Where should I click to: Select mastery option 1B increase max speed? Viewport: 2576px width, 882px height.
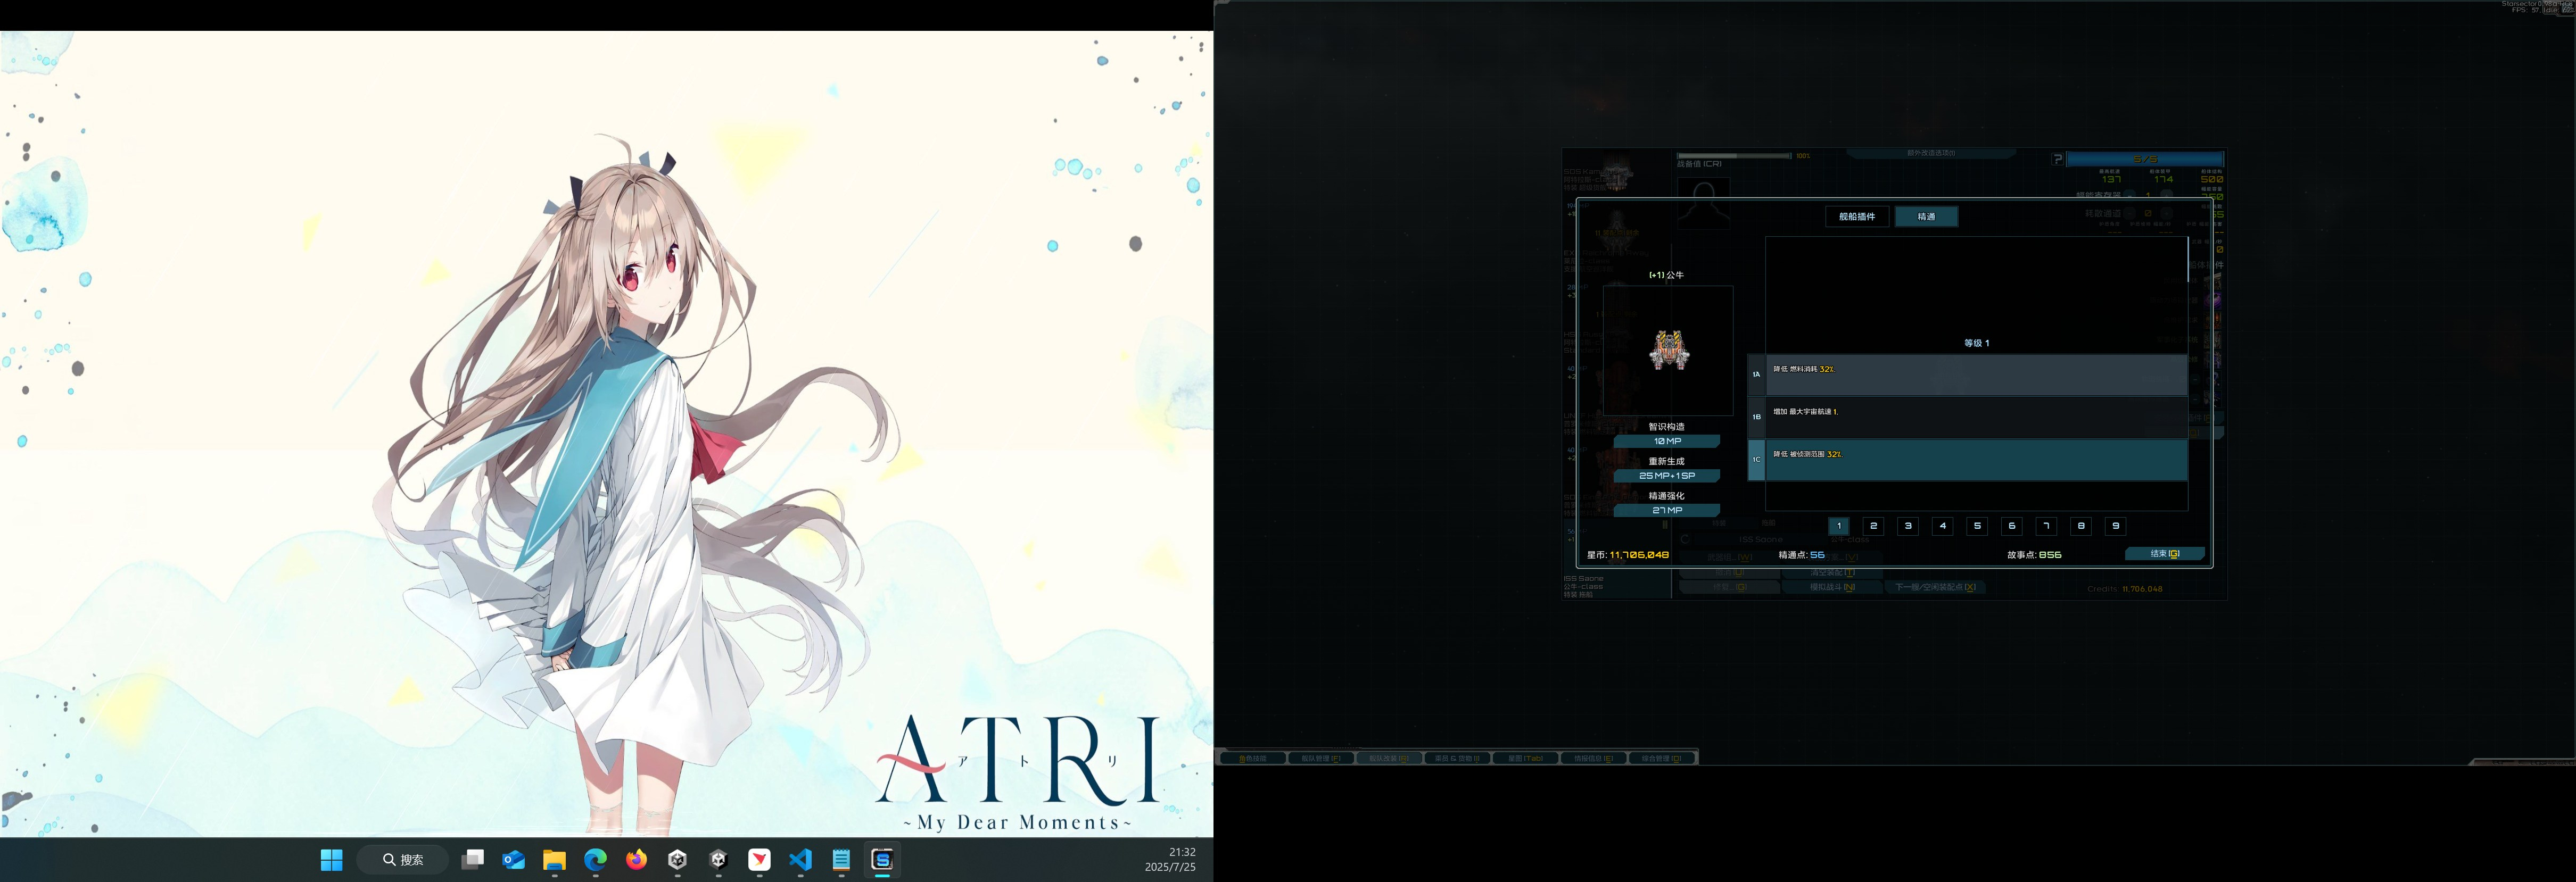[1975, 417]
